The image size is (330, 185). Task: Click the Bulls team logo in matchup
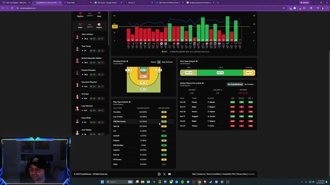pos(80,24)
